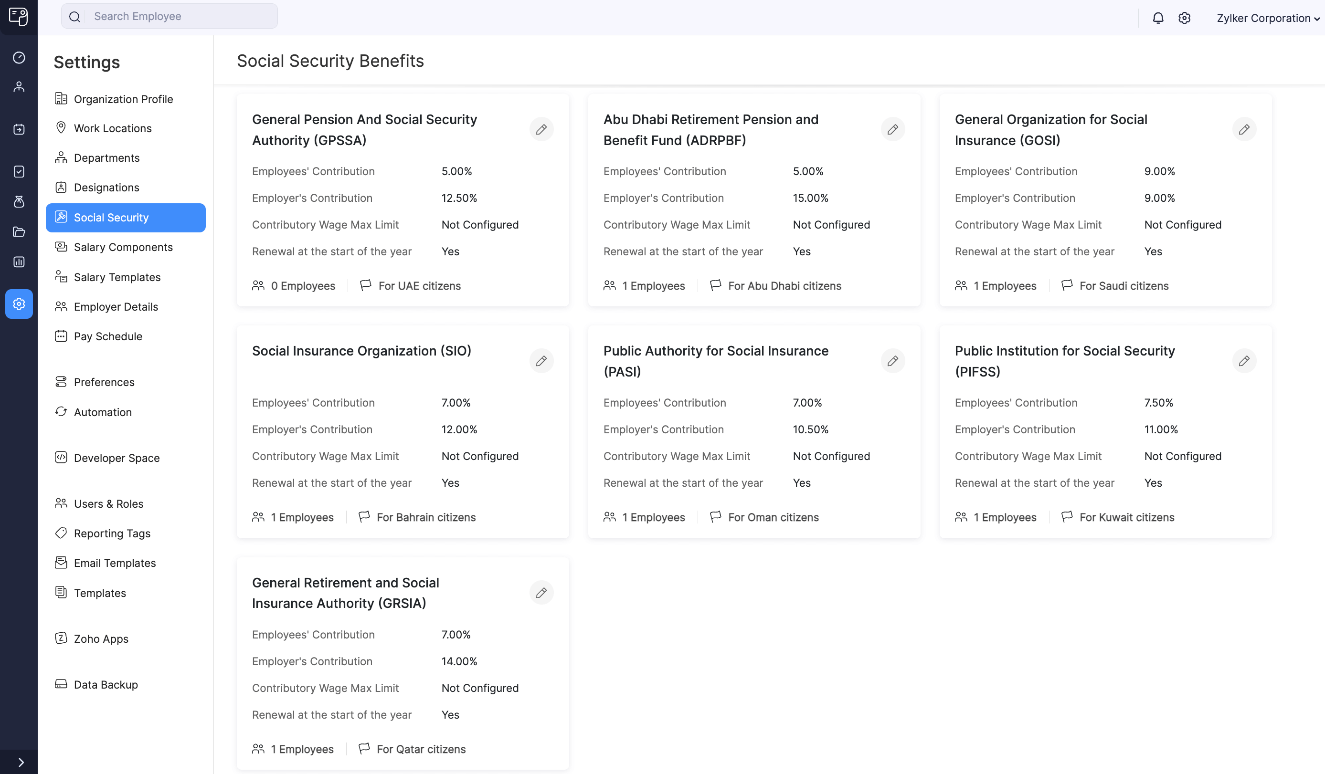Screen dimensions: 1325x774
Task: Click the edit icon for ADRPBF
Action: point(892,129)
